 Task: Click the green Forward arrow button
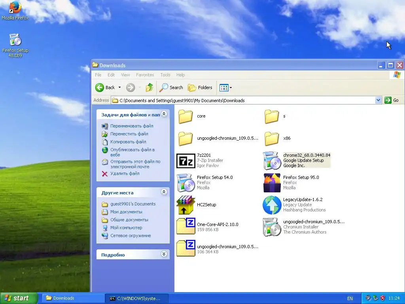pos(131,87)
